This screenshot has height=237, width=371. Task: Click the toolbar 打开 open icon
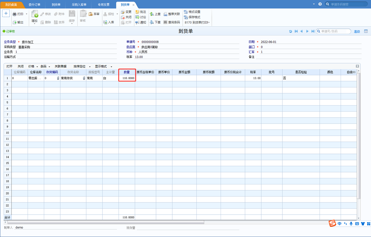tap(122, 23)
